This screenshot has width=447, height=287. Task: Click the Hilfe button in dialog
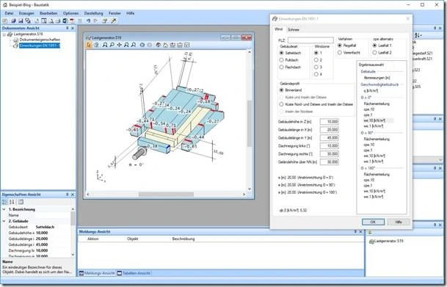[x=399, y=222]
